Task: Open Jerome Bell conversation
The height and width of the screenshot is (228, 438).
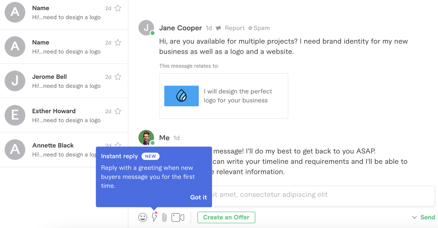Action: [x=64, y=81]
